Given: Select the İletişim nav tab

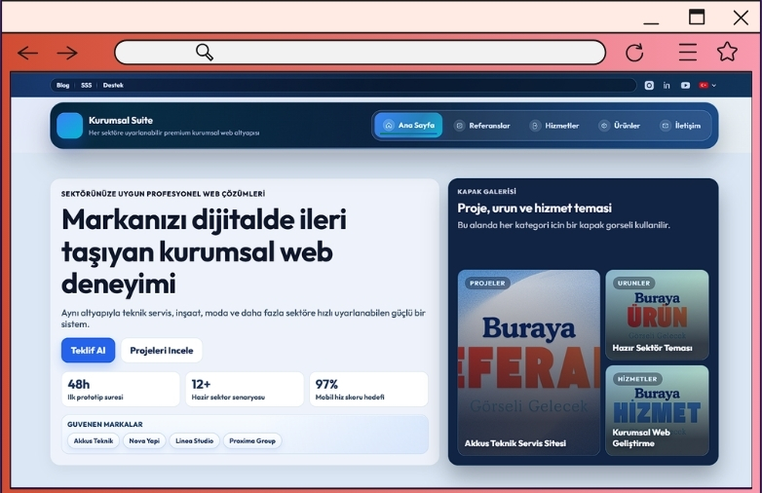Looking at the screenshot, I should [x=680, y=126].
